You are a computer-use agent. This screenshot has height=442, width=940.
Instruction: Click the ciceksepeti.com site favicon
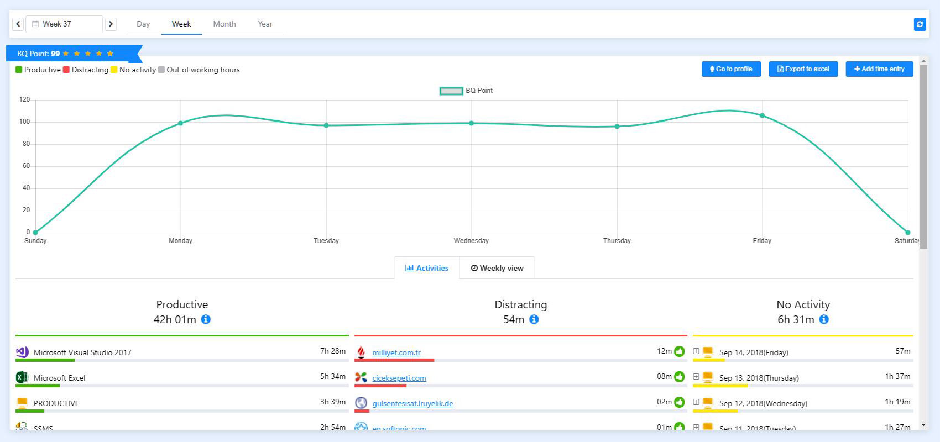coord(361,377)
